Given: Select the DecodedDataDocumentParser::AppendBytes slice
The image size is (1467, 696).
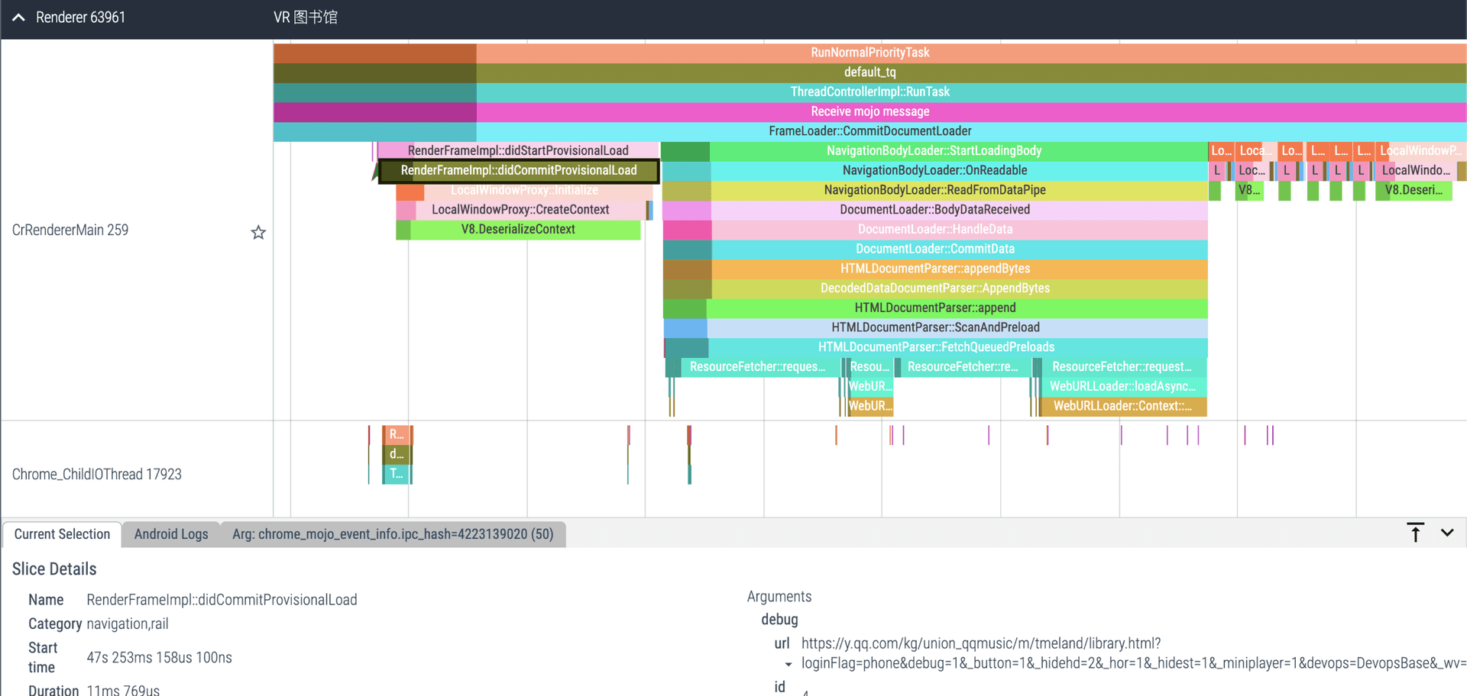Looking at the screenshot, I should 934,288.
